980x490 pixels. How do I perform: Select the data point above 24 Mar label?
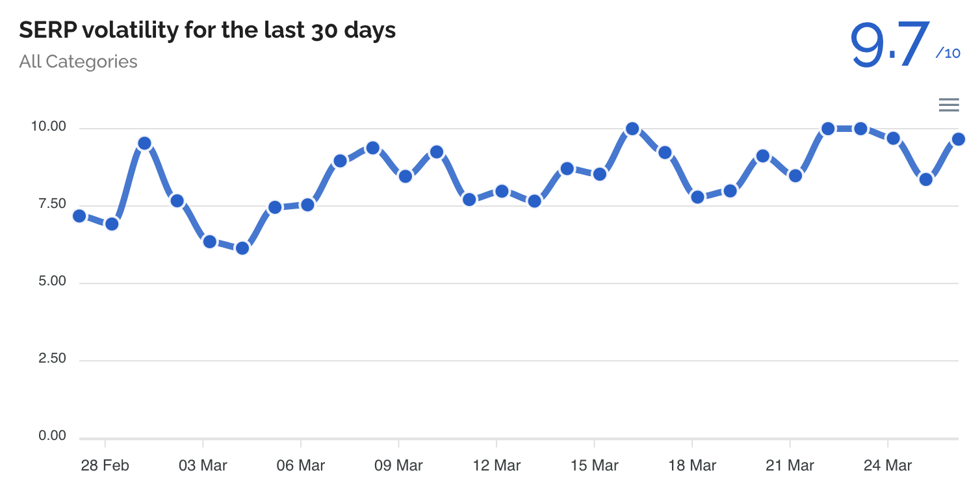tap(893, 138)
